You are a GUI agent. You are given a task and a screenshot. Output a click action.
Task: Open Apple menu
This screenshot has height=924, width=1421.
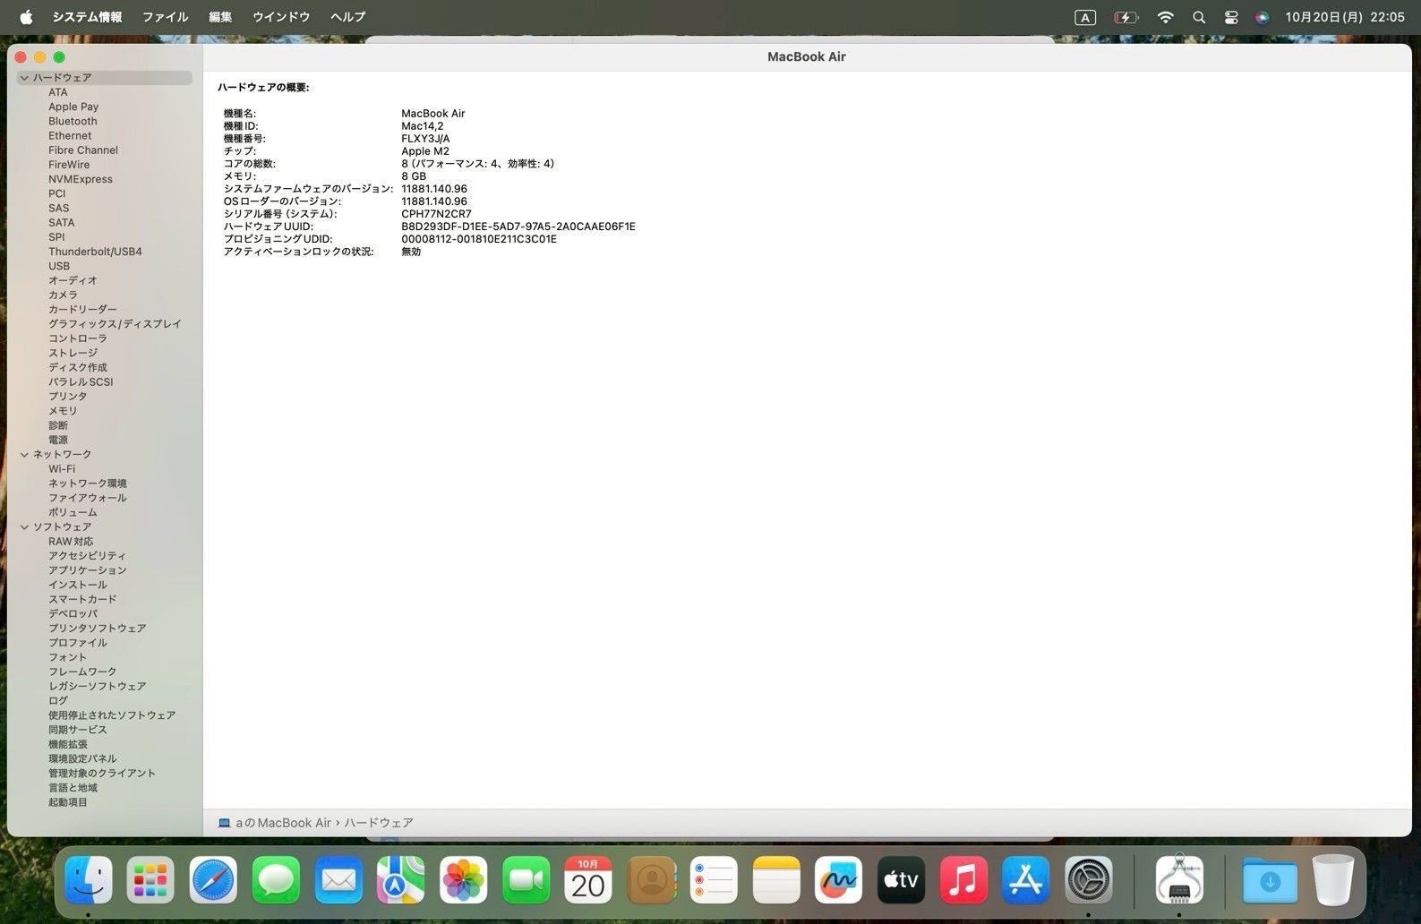pyautogui.click(x=26, y=17)
